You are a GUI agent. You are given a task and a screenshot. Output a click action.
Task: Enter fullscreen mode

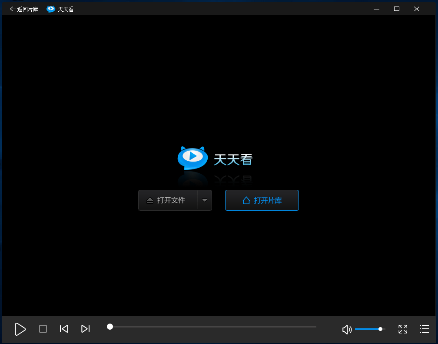402,329
